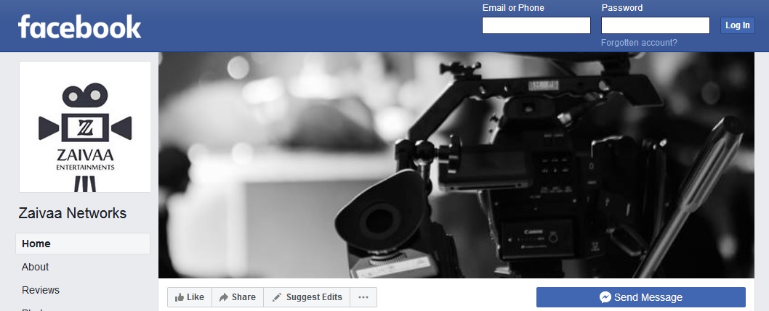Open the camera cover photo
Viewport: 769px width, 311px height.
coord(456,165)
